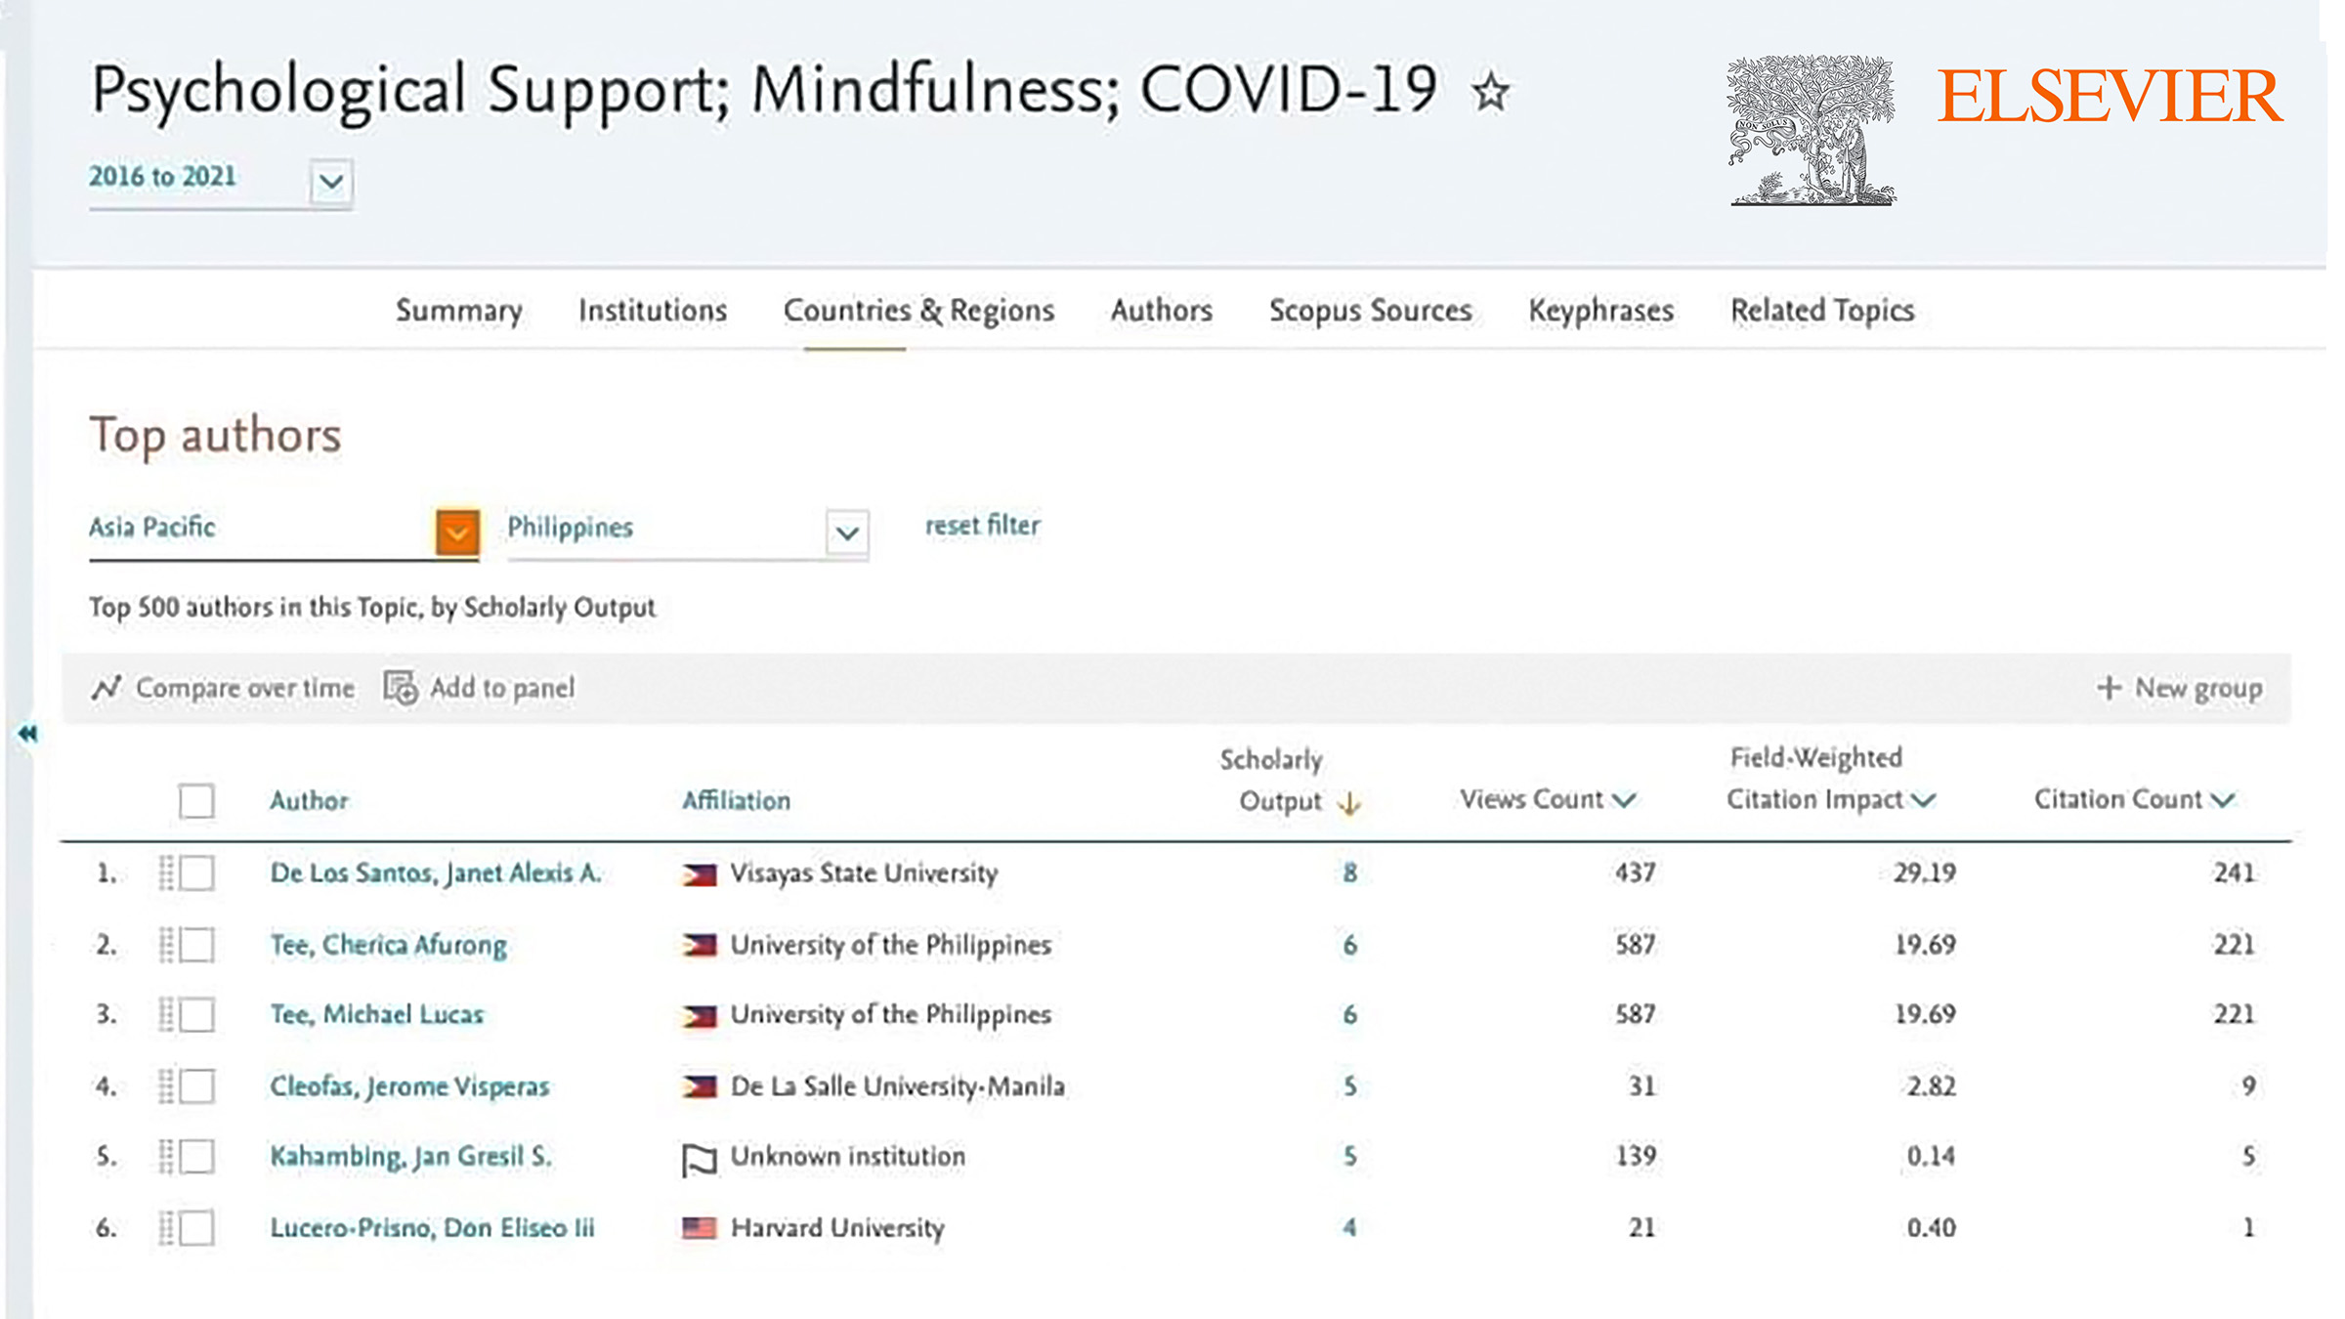Open the Keyphrases tab
This screenshot has width=2345, height=1319.
pyautogui.click(x=1600, y=311)
